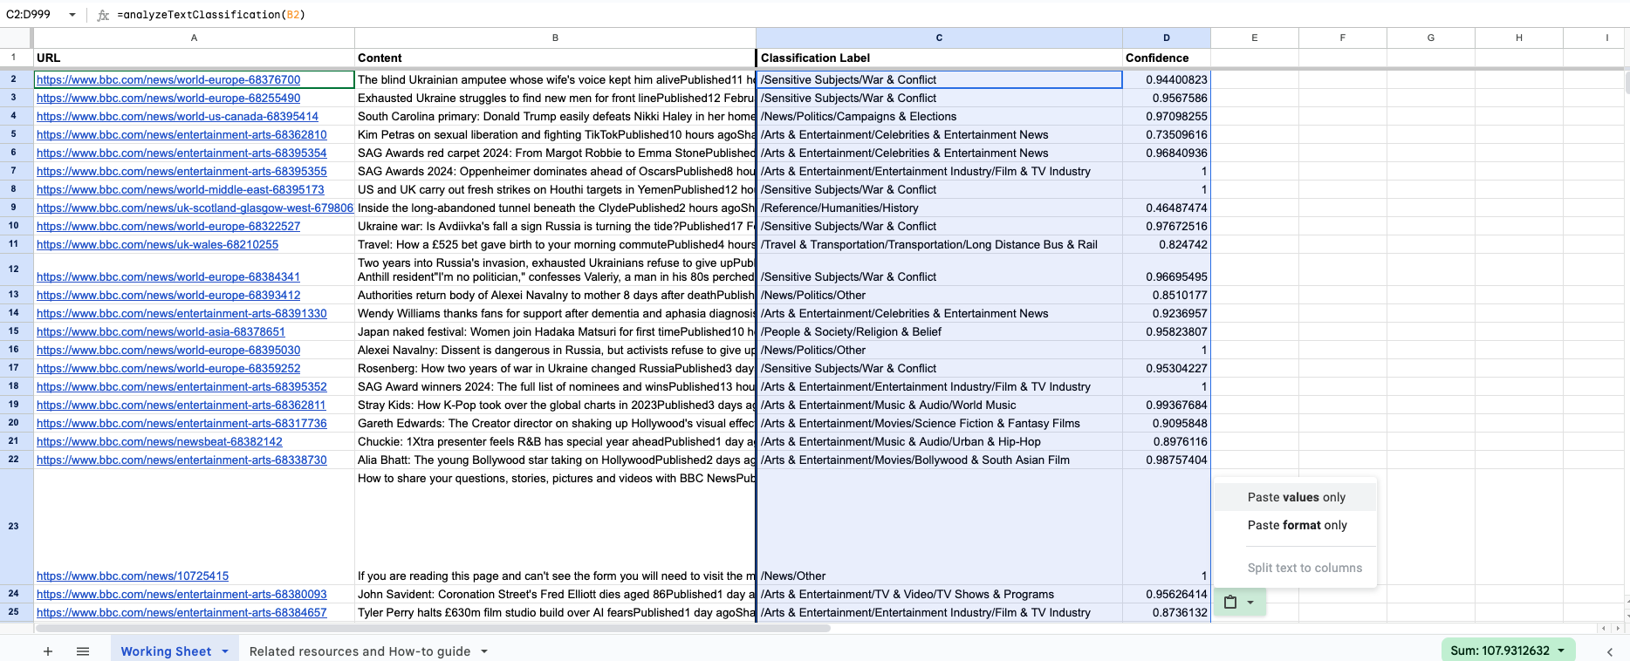
Task: Switch to Related resources and How-to guide tab
Action: (x=360, y=651)
